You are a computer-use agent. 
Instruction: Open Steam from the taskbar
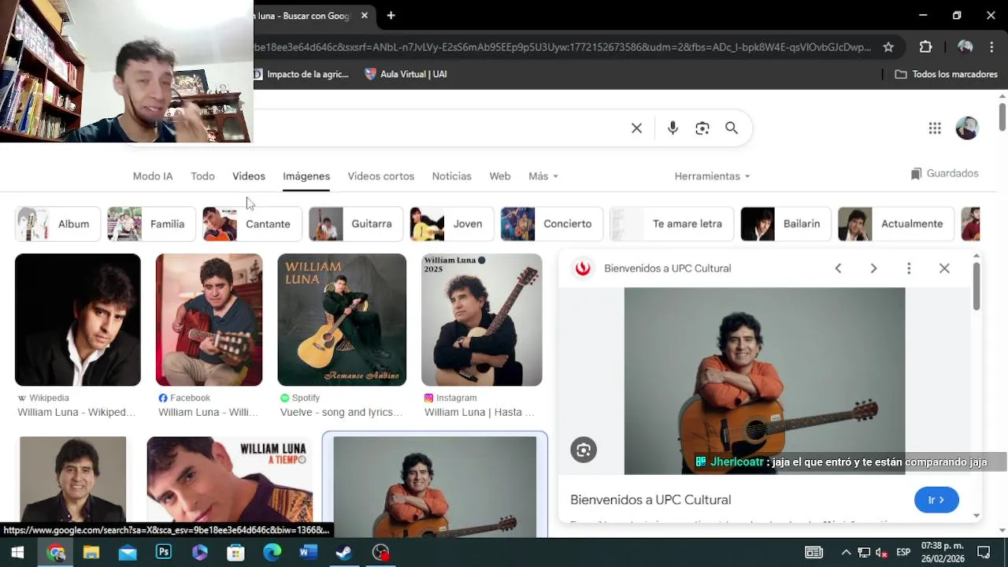[x=344, y=552]
